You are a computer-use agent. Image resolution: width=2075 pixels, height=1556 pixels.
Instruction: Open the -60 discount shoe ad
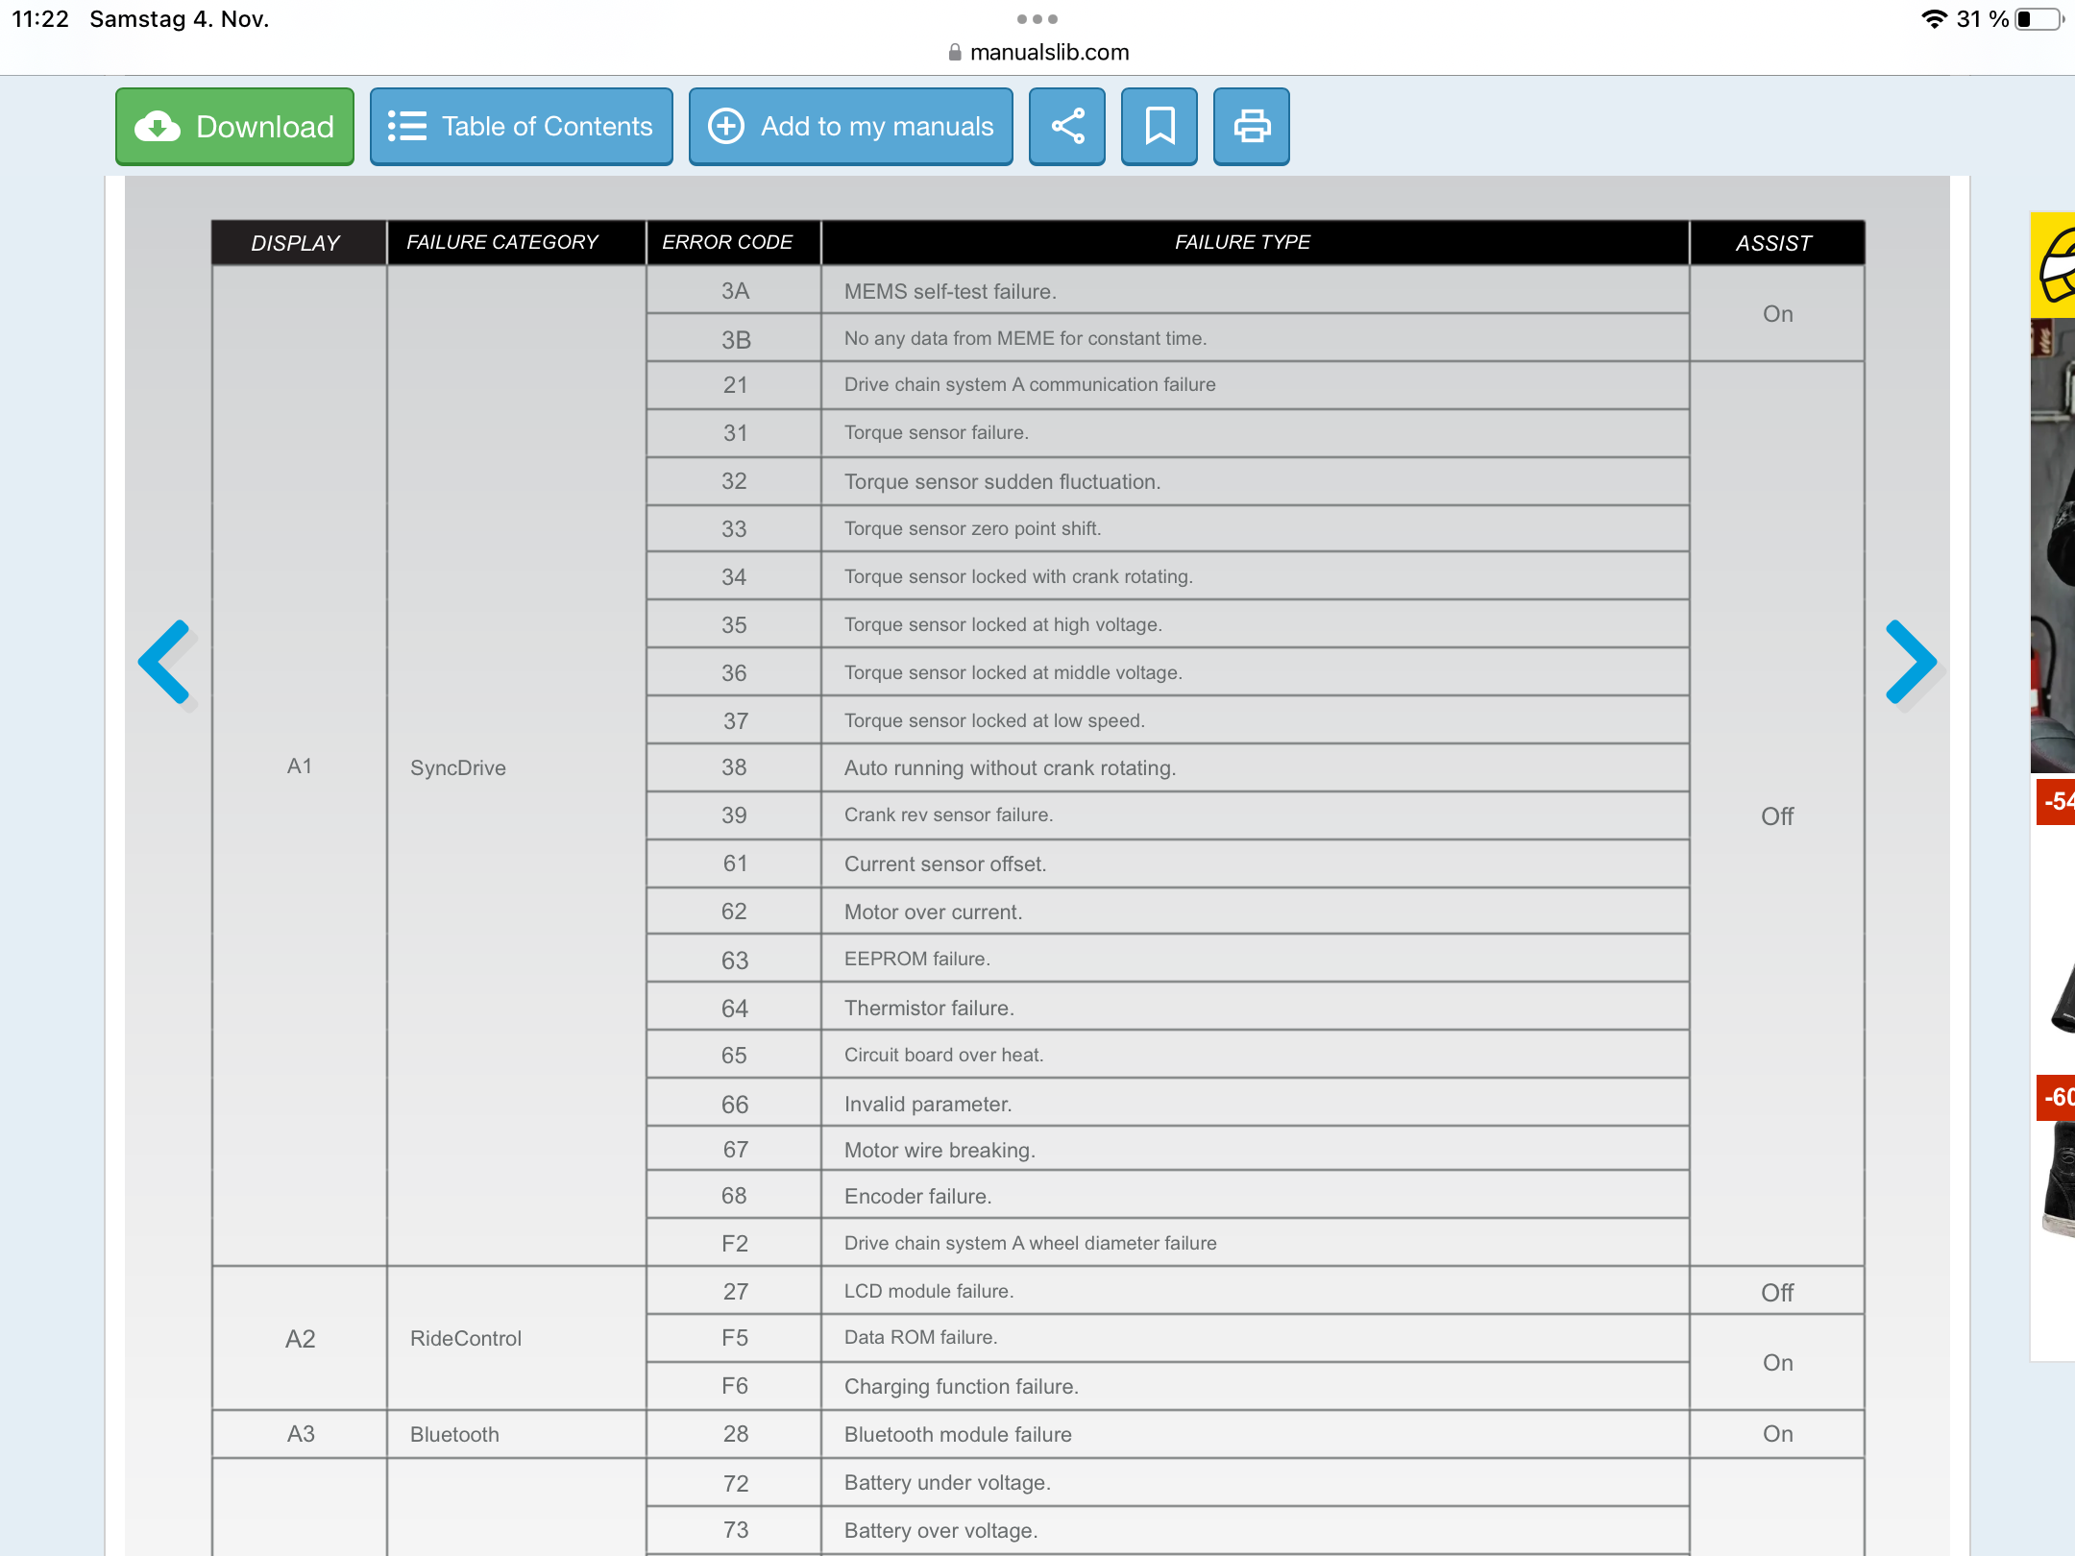coord(2055,1097)
